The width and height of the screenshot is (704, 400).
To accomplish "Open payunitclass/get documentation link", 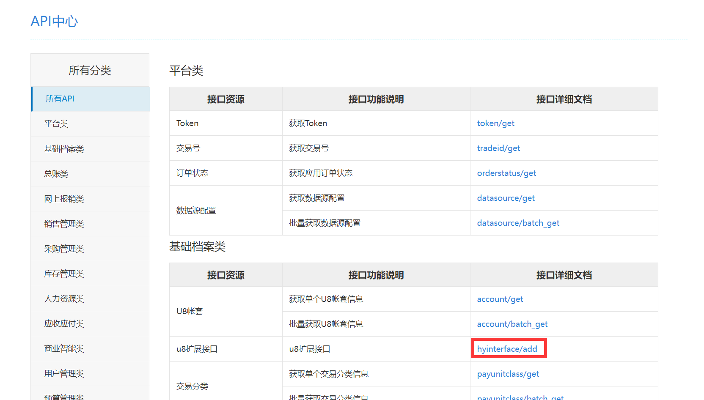I will [x=508, y=374].
